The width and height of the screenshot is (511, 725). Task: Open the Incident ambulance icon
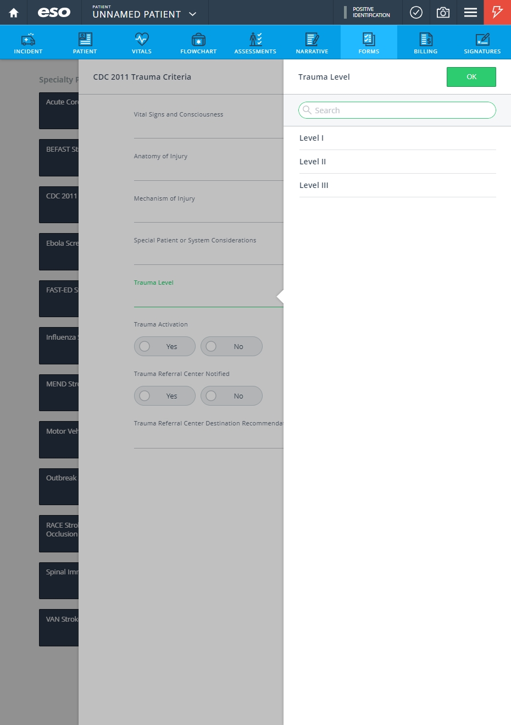point(28,39)
